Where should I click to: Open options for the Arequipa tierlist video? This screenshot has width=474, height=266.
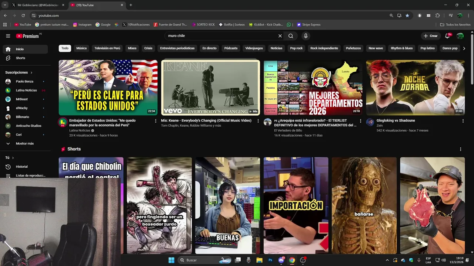(360, 121)
